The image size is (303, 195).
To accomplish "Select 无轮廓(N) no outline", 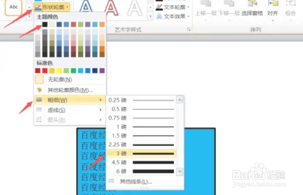I will pyautogui.click(x=70, y=79).
